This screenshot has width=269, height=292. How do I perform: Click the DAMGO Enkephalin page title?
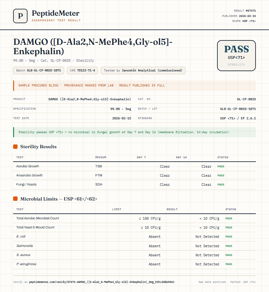pos(93,46)
